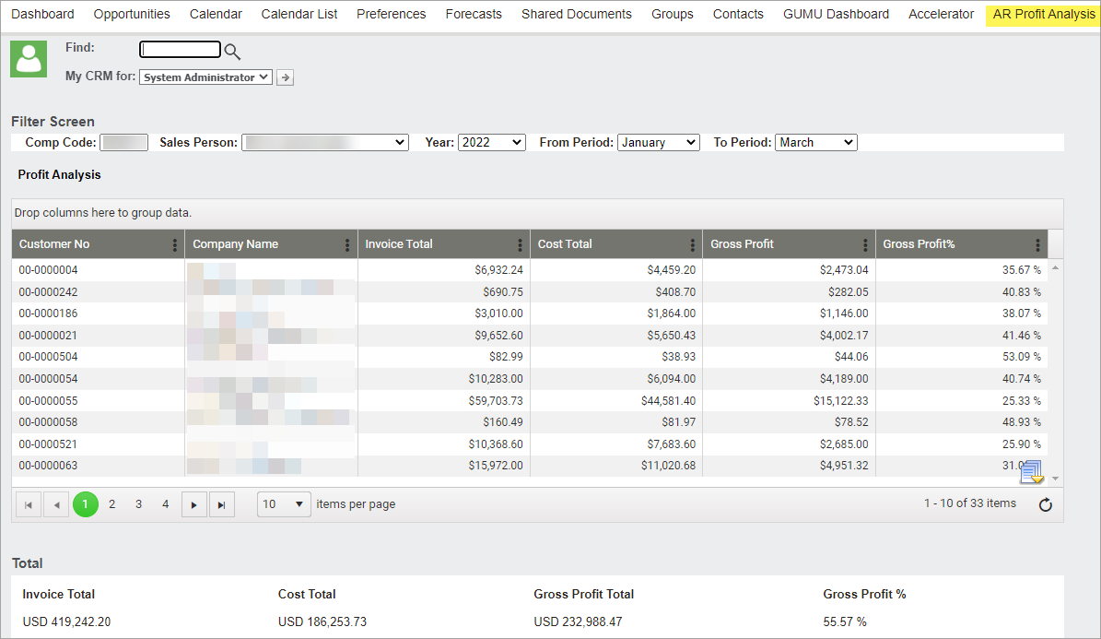Click gross profit percent 53.09 % cell
This screenshot has height=639, width=1101.
click(961, 357)
